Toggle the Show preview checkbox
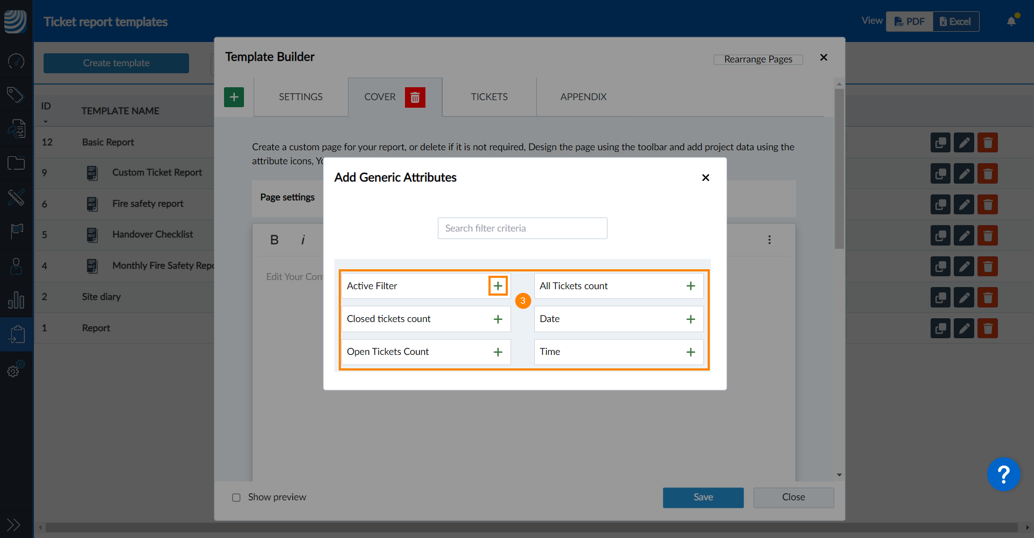This screenshot has width=1034, height=538. coord(236,497)
